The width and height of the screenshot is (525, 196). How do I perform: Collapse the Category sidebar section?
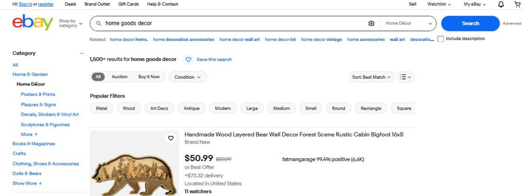click(81, 53)
